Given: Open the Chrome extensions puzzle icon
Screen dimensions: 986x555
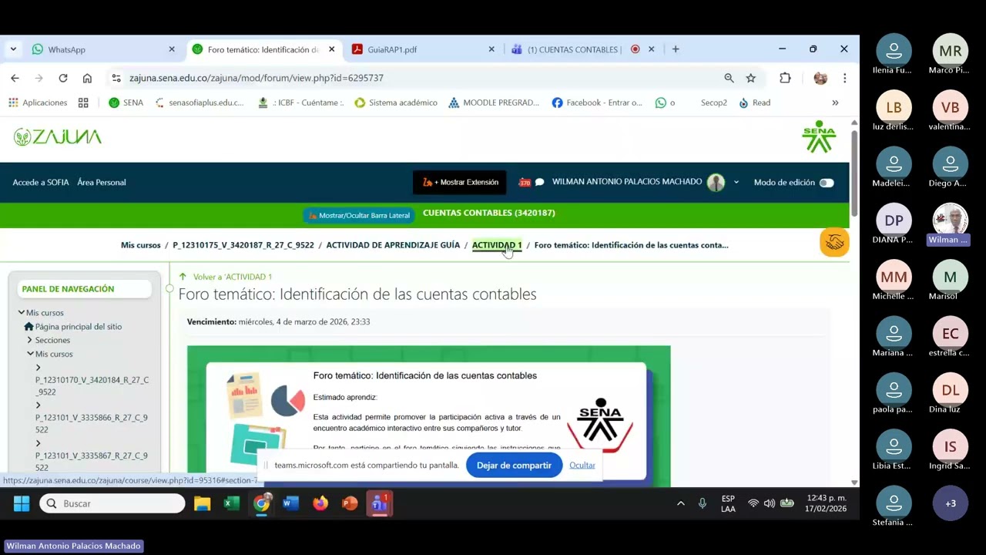Looking at the screenshot, I should pyautogui.click(x=785, y=78).
